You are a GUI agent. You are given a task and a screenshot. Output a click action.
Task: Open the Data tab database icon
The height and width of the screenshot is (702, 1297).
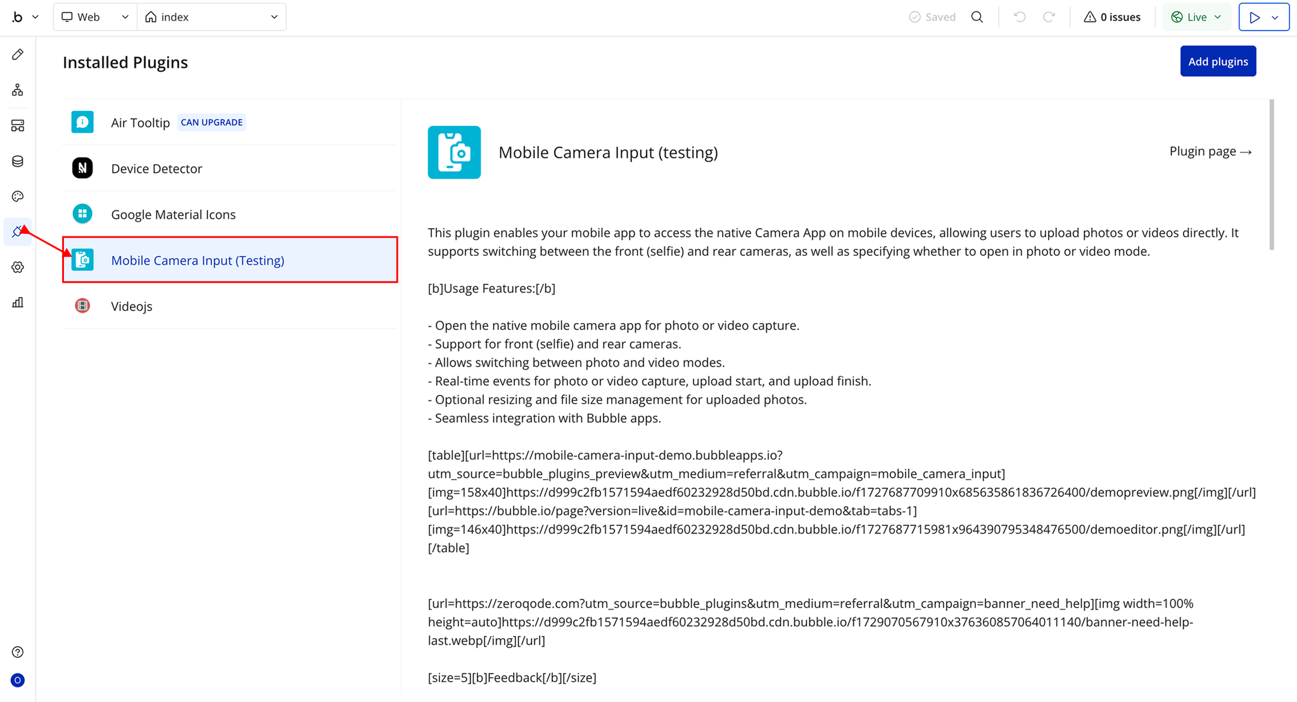click(18, 161)
